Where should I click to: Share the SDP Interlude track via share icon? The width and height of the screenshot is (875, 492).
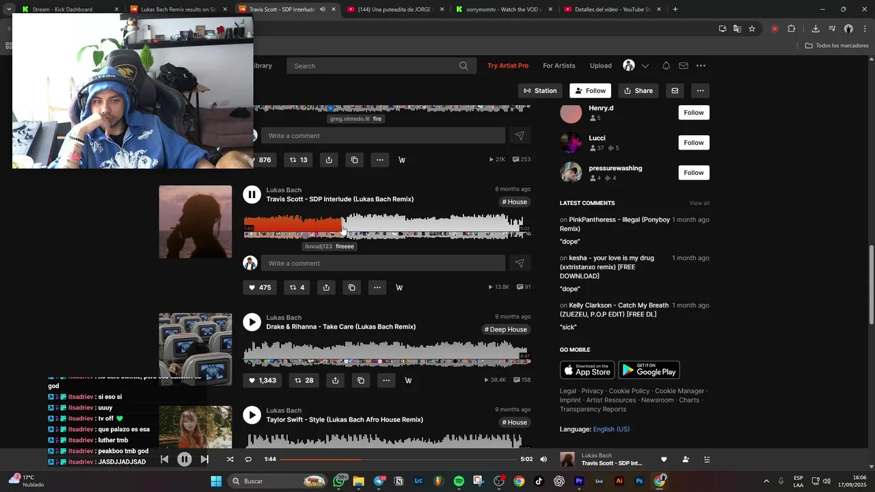click(x=326, y=288)
